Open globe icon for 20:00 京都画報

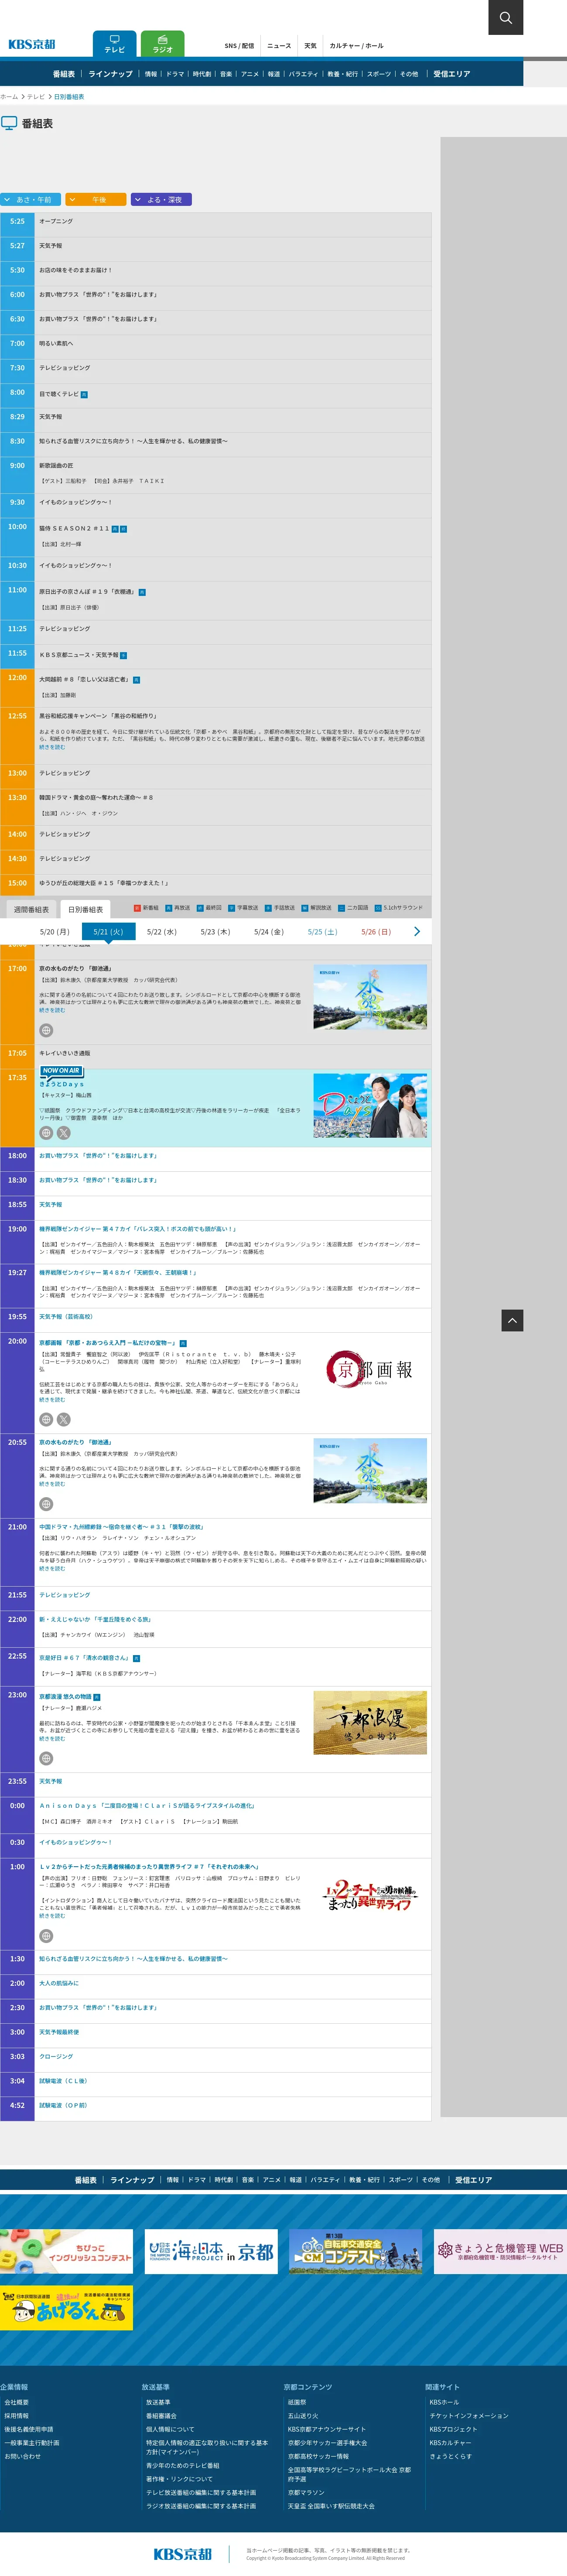point(46,1419)
